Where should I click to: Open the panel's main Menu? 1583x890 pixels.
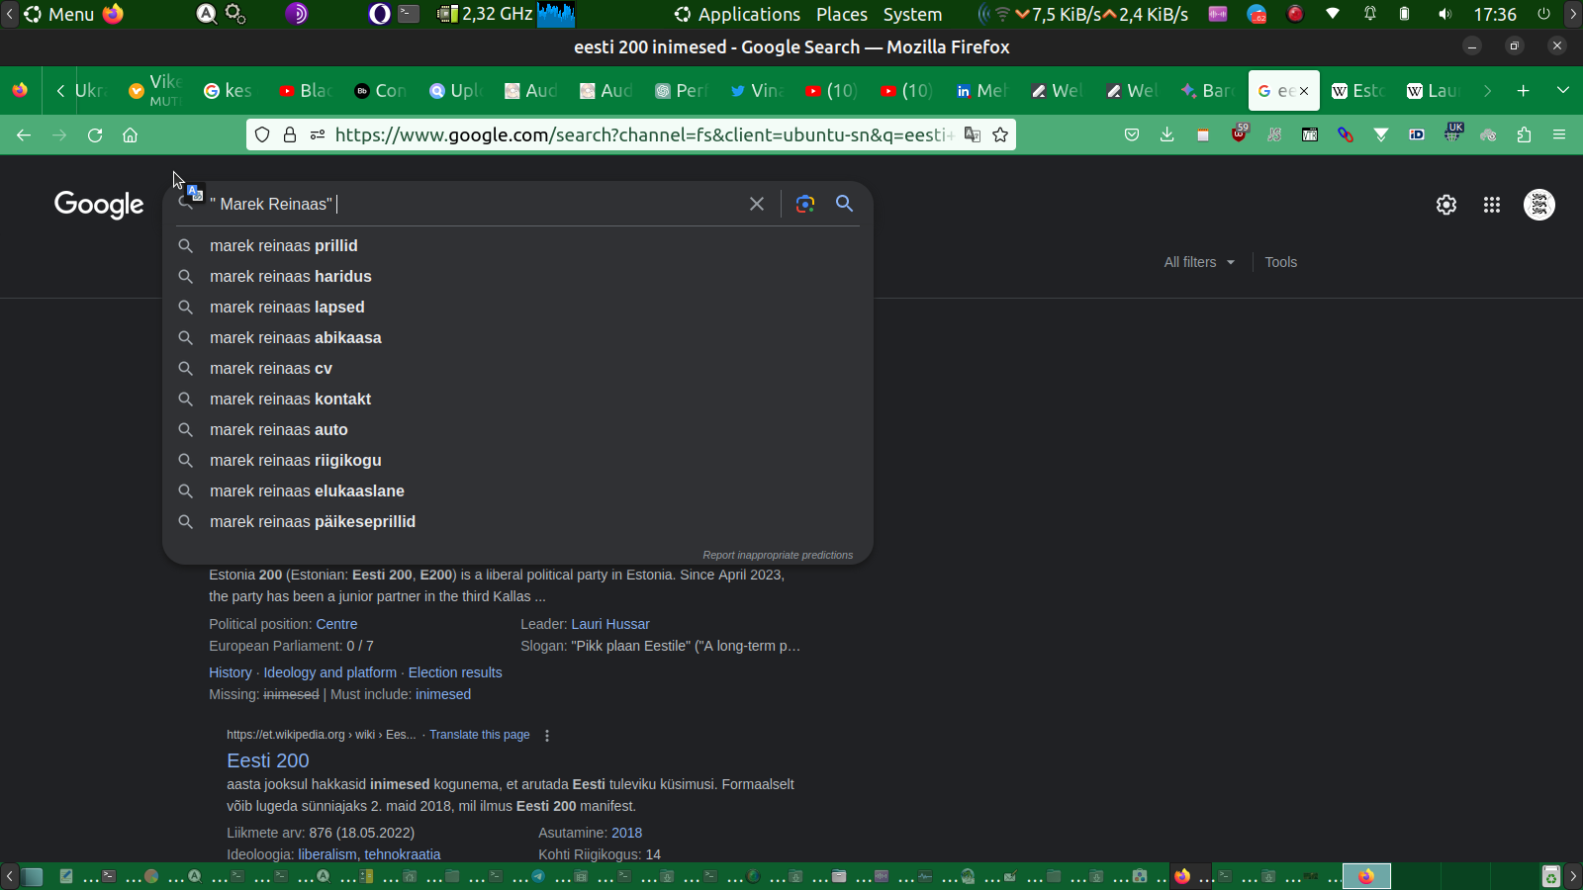pyautogui.click(x=59, y=14)
